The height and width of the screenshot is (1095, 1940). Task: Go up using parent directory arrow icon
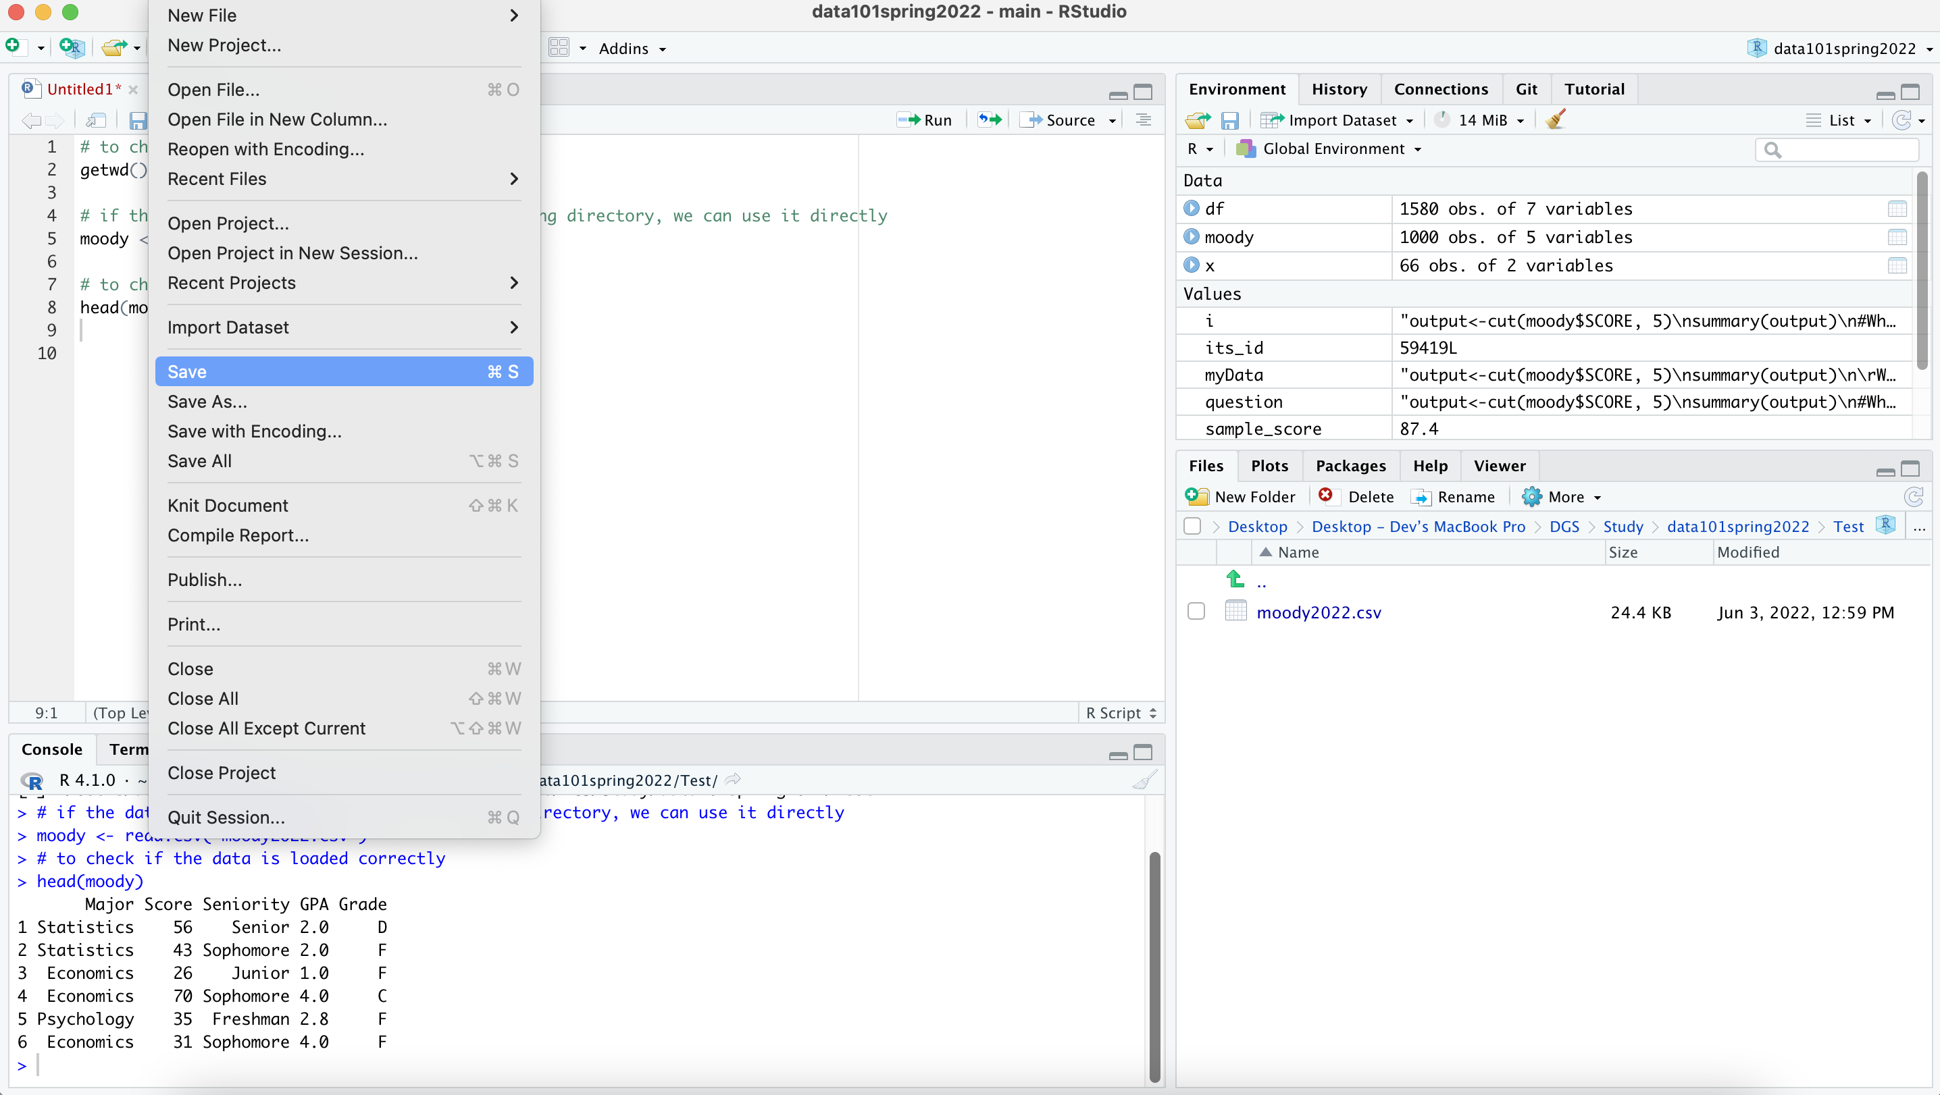click(1235, 580)
